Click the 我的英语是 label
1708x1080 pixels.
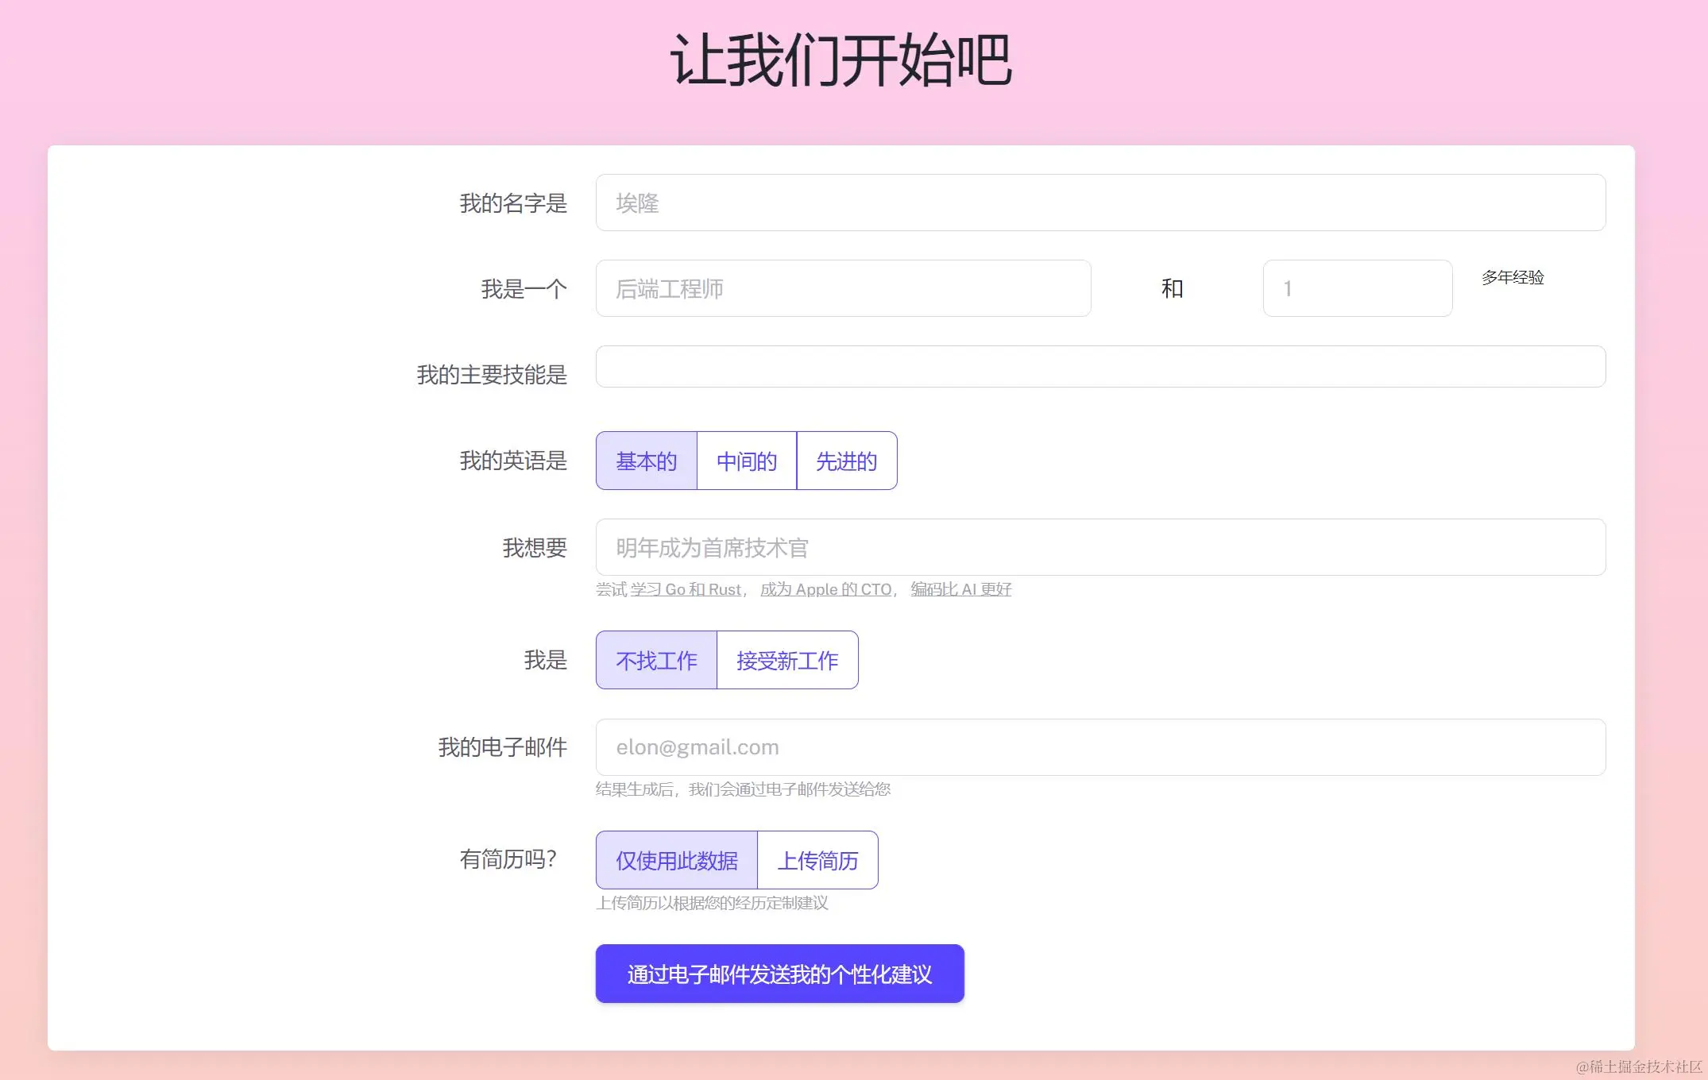[x=513, y=461]
